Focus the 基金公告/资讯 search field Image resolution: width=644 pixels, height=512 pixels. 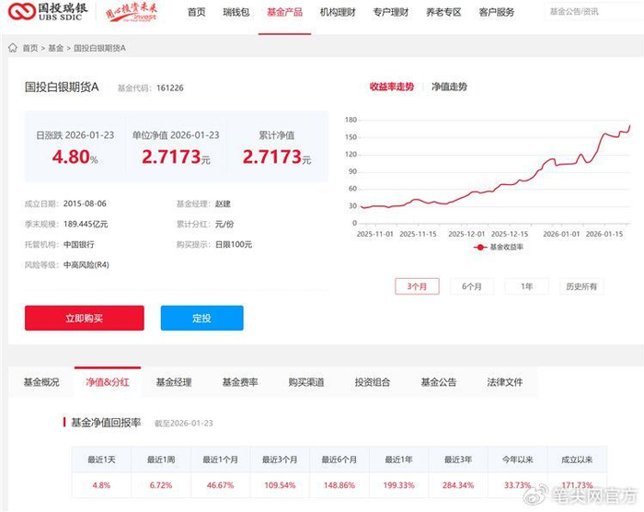(x=593, y=12)
